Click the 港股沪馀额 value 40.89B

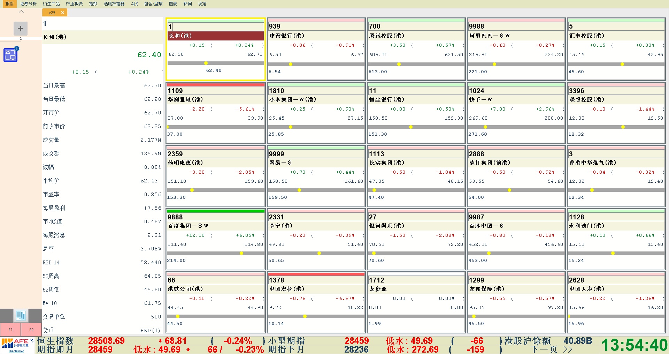(x=578, y=341)
